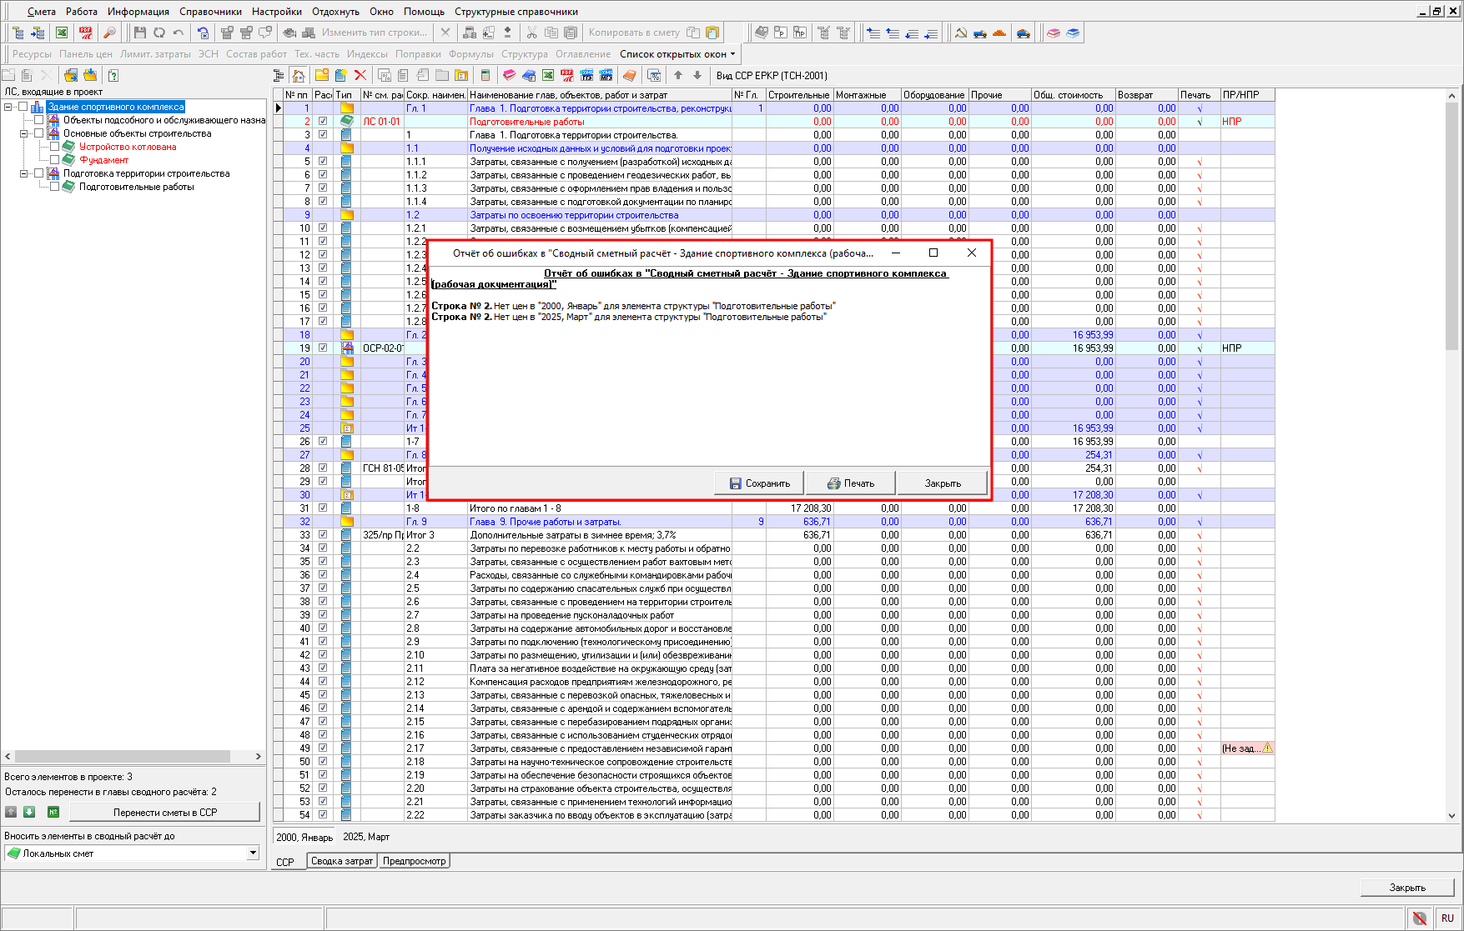Click the hammer and sickle icon

click(x=961, y=33)
